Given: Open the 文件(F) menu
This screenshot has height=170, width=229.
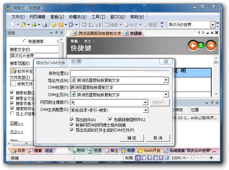Looking at the screenshot, I should click(x=18, y=17).
